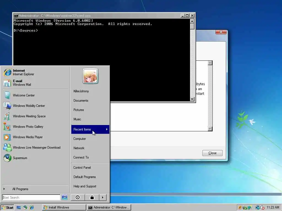Expand the All Programs list
Image resolution: width=282 pixels, height=211 pixels.
(x=36, y=189)
